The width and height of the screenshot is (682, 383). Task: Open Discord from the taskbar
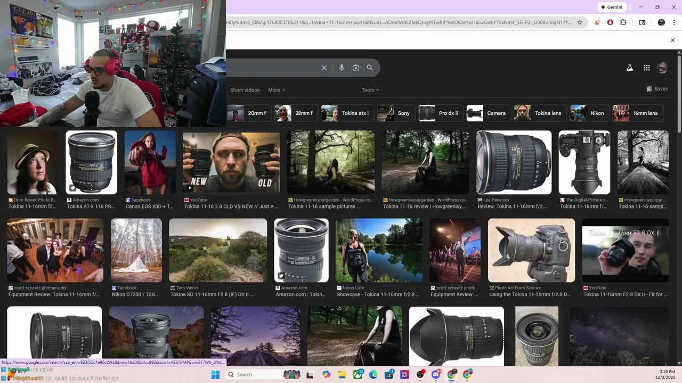[436, 374]
